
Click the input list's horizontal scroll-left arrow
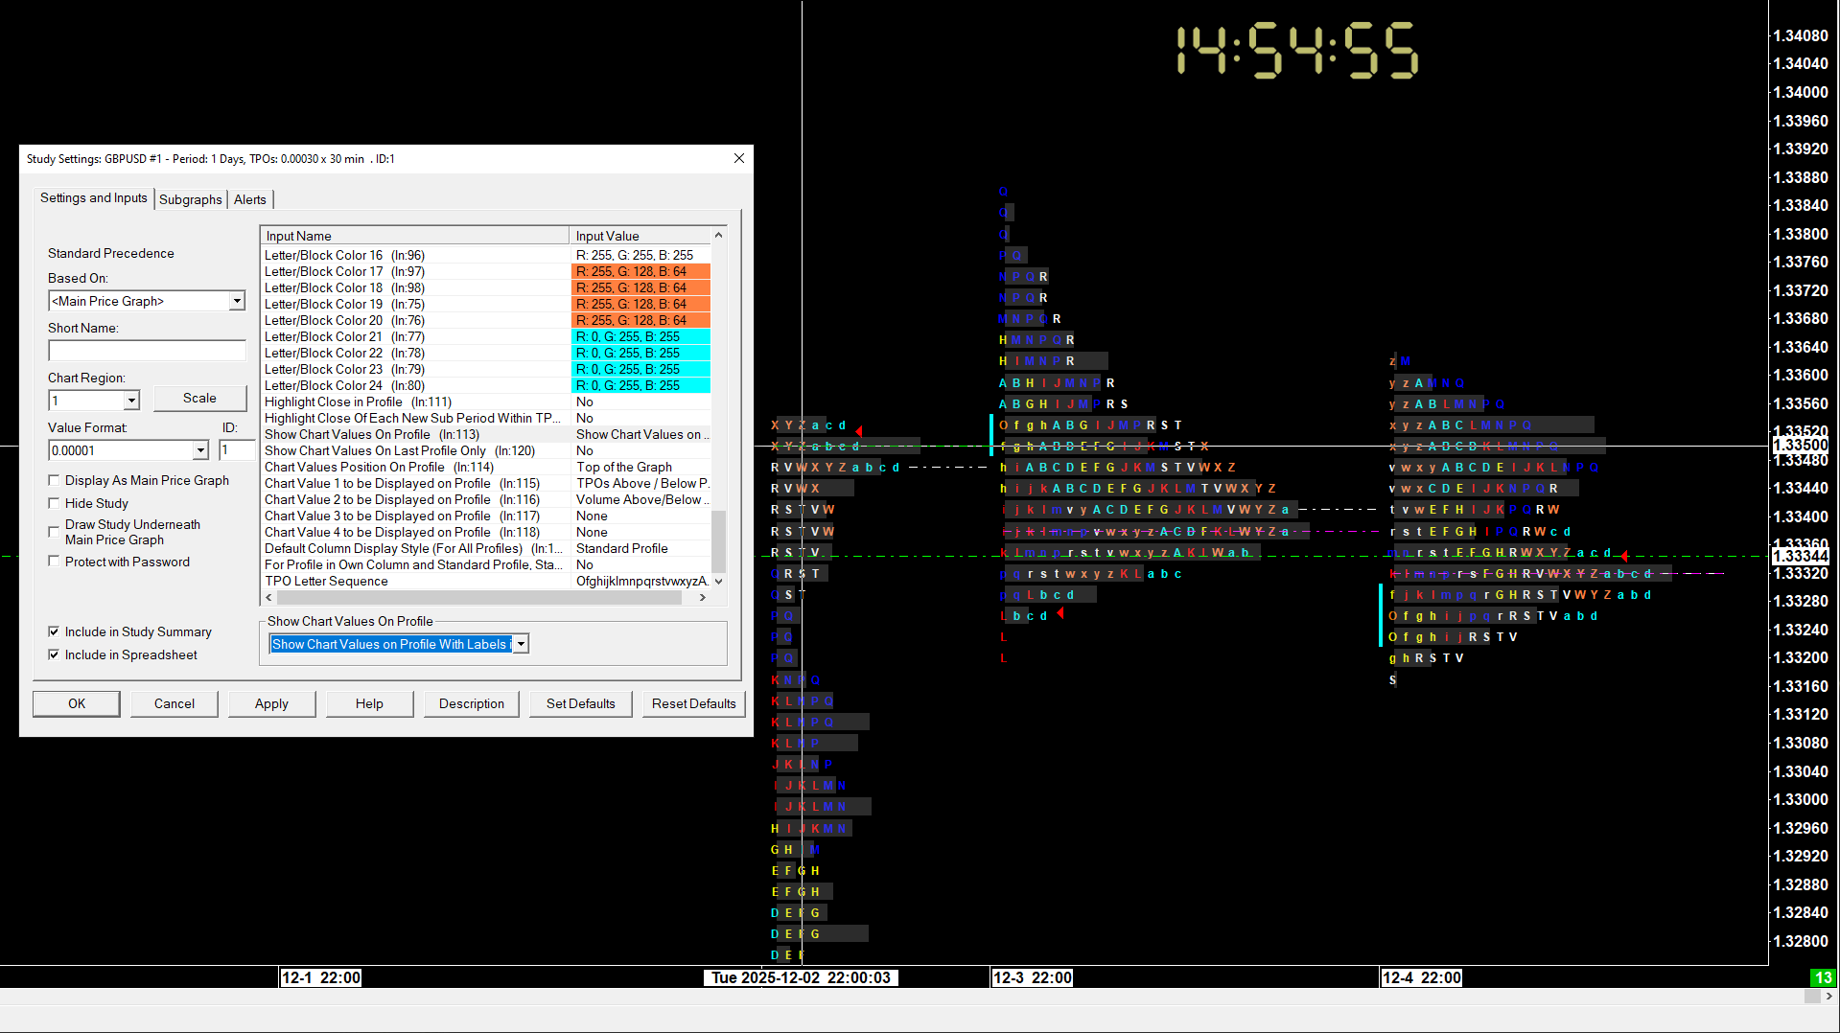(268, 597)
